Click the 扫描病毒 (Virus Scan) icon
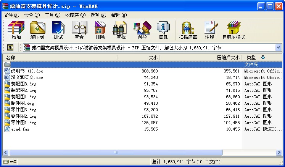 (x=188, y=28)
